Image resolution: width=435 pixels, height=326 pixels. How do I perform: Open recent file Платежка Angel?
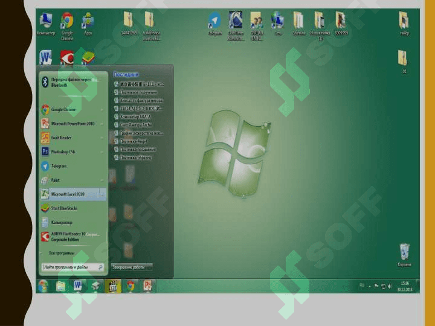pyautogui.click(x=131, y=141)
